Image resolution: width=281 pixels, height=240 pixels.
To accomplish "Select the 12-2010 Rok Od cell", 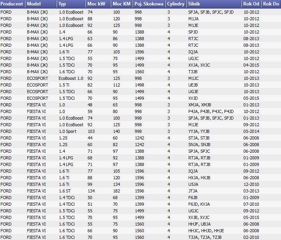I will pyautogui.click(x=251, y=184).
